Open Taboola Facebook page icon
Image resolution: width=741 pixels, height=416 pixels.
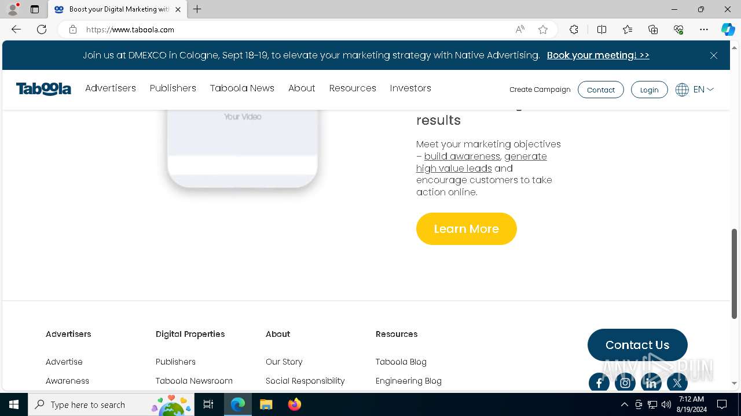coord(599,382)
